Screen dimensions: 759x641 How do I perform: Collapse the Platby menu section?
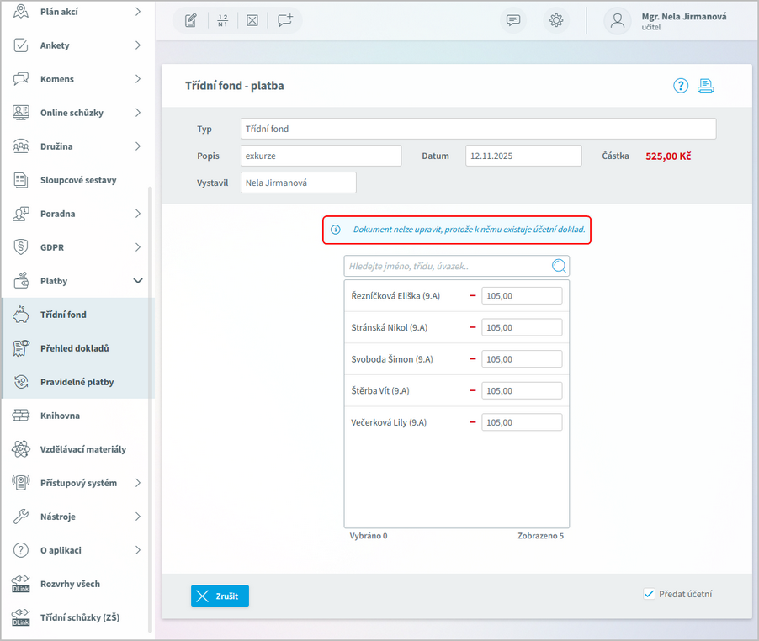[x=138, y=281]
